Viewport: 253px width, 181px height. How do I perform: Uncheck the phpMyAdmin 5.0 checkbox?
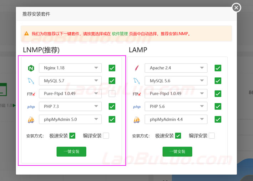(112, 119)
